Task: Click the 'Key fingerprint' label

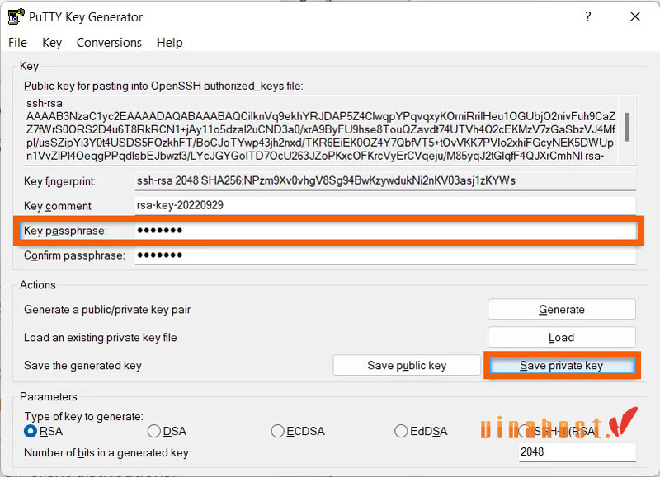Action: (x=59, y=181)
